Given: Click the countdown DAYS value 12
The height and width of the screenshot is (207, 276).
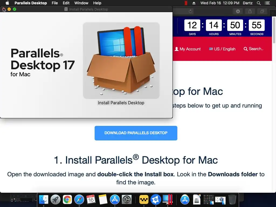Looking at the screenshot, I should coord(192,25).
